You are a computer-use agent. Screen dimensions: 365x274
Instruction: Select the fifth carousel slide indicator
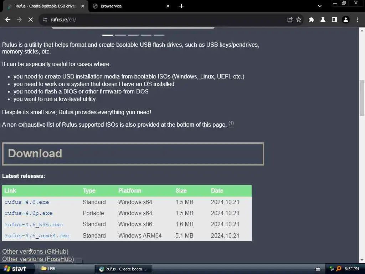point(159,35)
